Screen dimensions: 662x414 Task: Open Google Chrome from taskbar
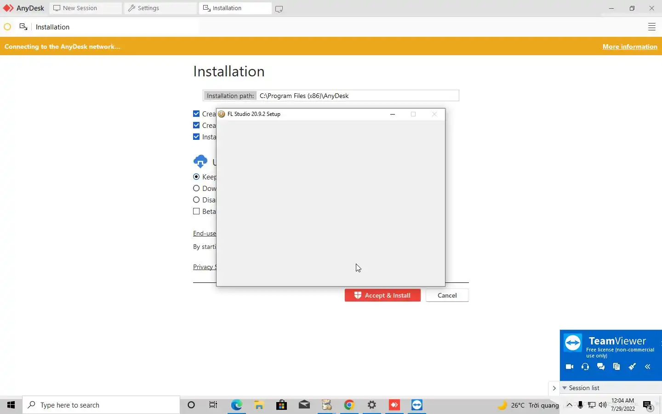pos(349,405)
